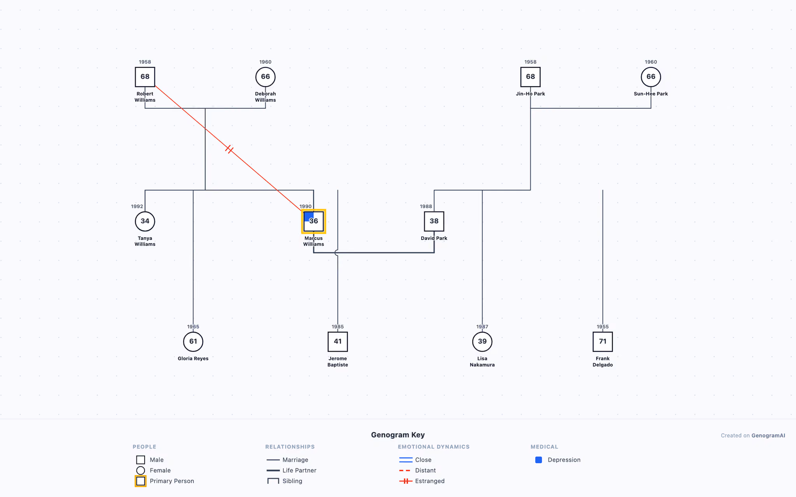Click the Close double-line legend symbol
796x497 pixels.
point(406,460)
